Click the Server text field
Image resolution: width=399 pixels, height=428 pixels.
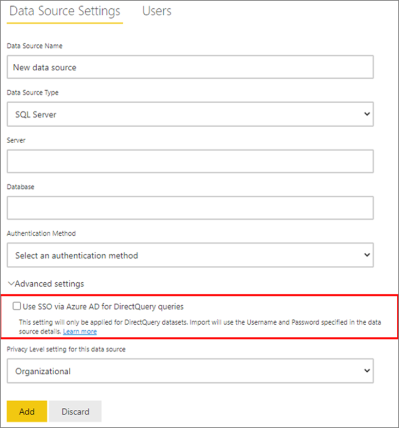(190, 162)
